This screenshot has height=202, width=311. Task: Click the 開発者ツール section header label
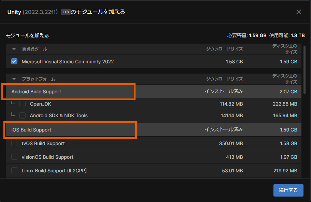[x=34, y=49]
